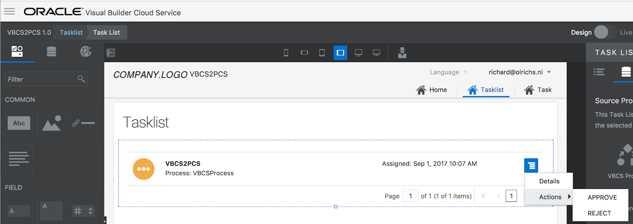Pick the Text Area field component

pyautogui.click(x=51, y=211)
